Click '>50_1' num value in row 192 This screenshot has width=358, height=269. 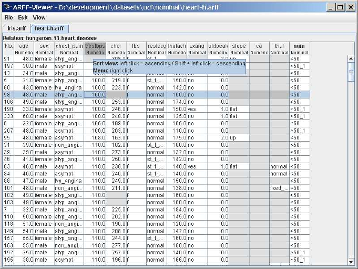point(299,253)
